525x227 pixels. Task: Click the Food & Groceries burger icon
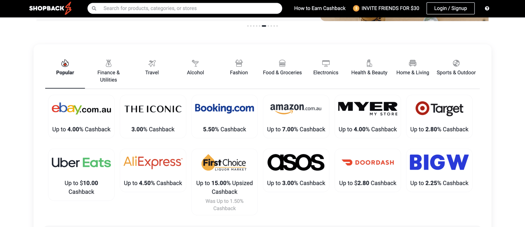[x=282, y=63]
